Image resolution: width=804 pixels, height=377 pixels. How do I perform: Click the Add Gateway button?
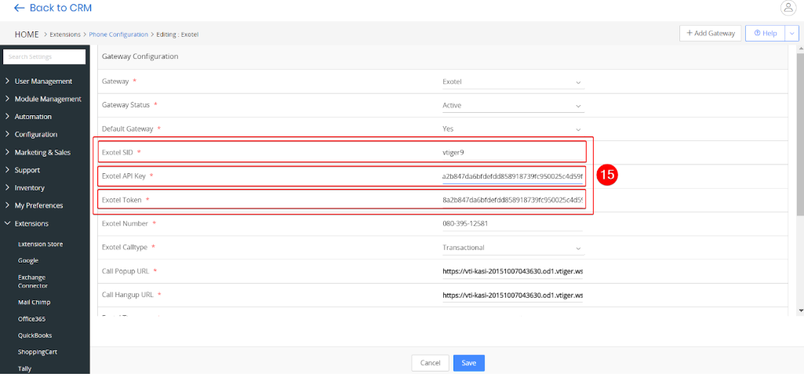[x=710, y=33]
